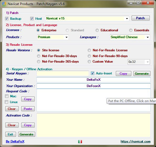Maximize the Patch/Keygen window
The height and width of the screenshot is (147, 156).
tap(138, 3)
